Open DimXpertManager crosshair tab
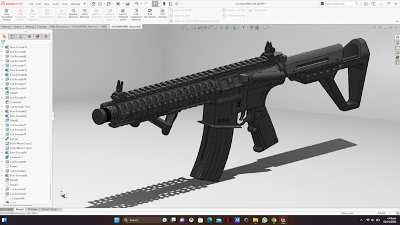 click(x=29, y=36)
